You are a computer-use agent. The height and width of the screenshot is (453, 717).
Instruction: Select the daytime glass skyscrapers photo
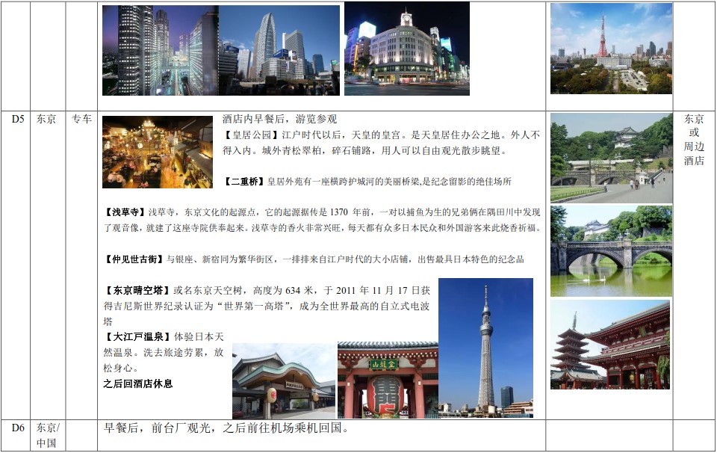click(279, 50)
